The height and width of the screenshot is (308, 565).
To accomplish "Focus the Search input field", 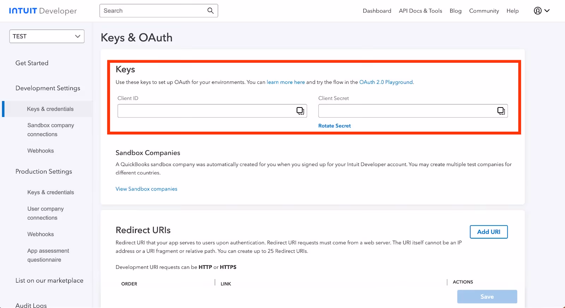I will (x=159, y=11).
